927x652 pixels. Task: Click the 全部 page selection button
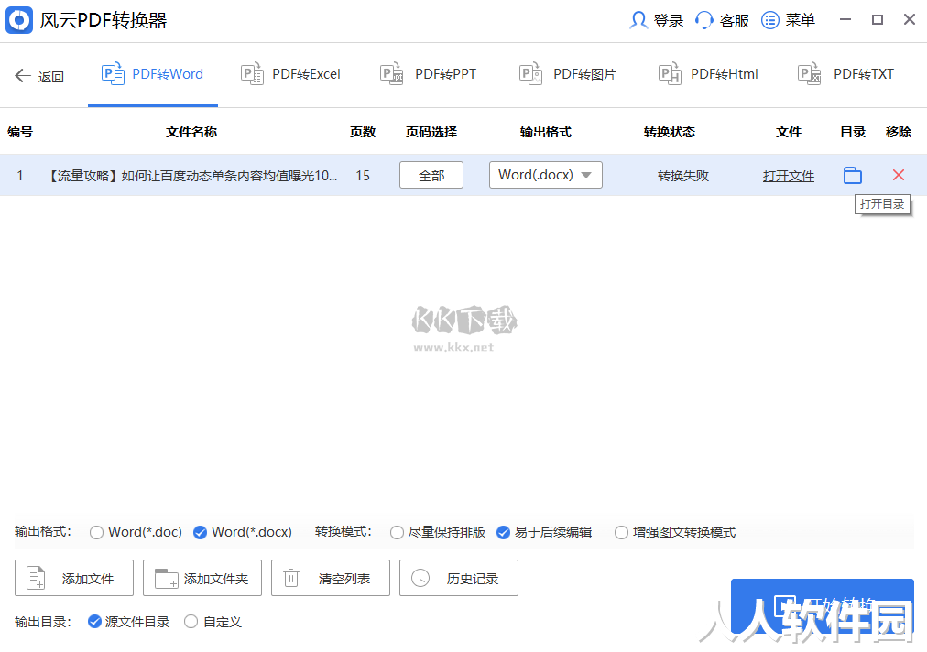(x=431, y=175)
